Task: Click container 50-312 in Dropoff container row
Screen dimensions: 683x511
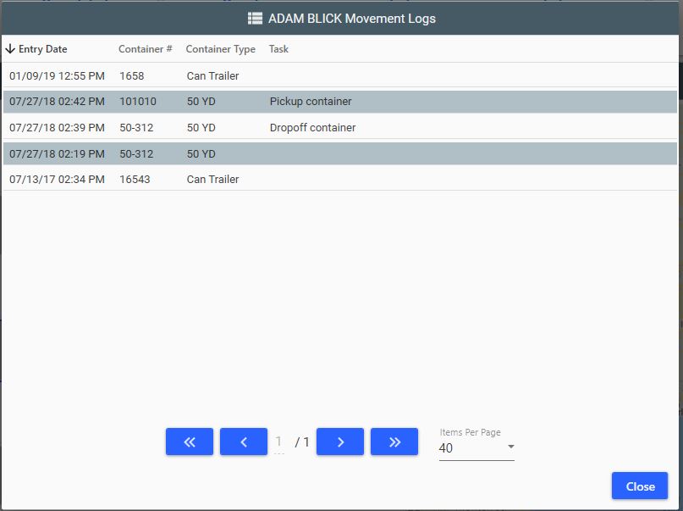Action: pos(136,128)
